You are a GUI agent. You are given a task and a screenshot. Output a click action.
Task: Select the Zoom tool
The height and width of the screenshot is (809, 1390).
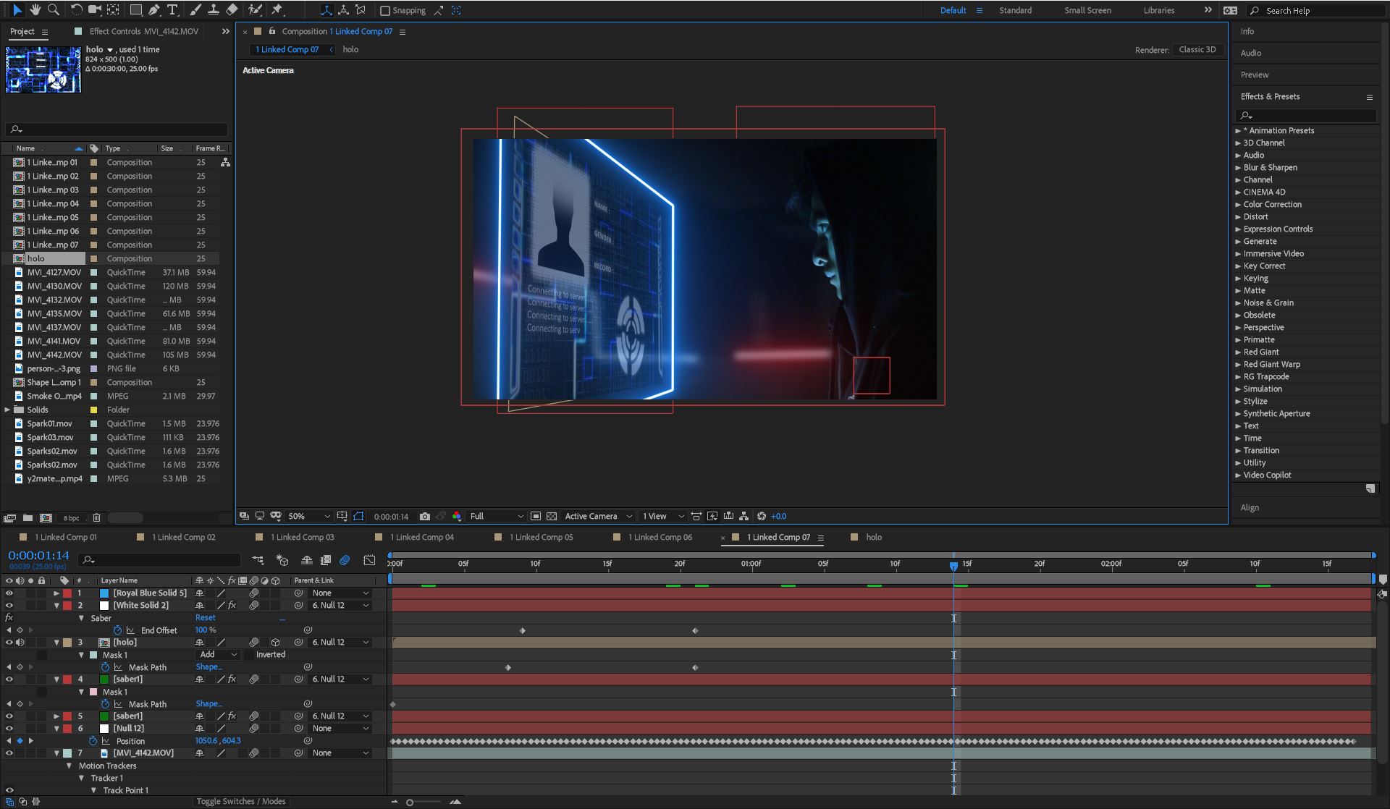tap(53, 10)
